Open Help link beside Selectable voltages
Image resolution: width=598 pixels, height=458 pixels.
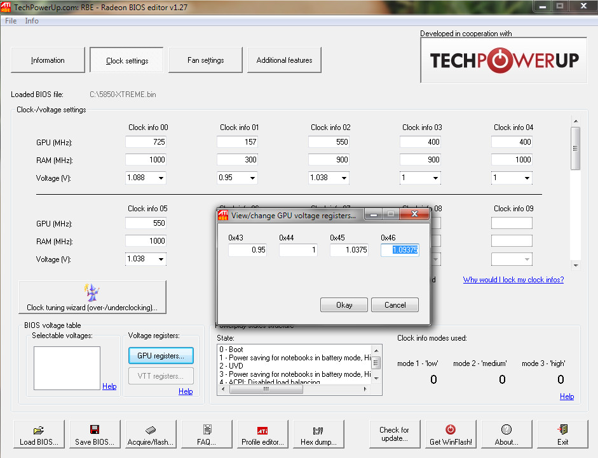click(x=109, y=386)
